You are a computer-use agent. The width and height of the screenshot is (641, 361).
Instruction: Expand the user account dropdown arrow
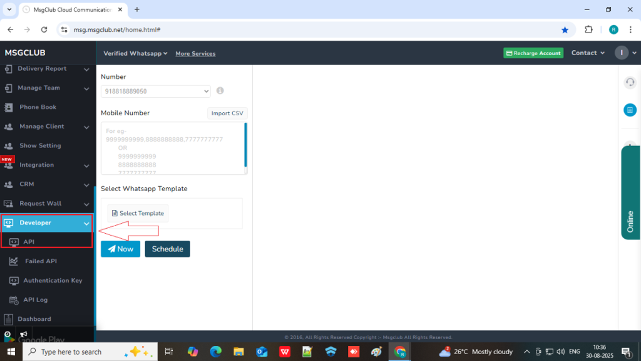coord(635,53)
